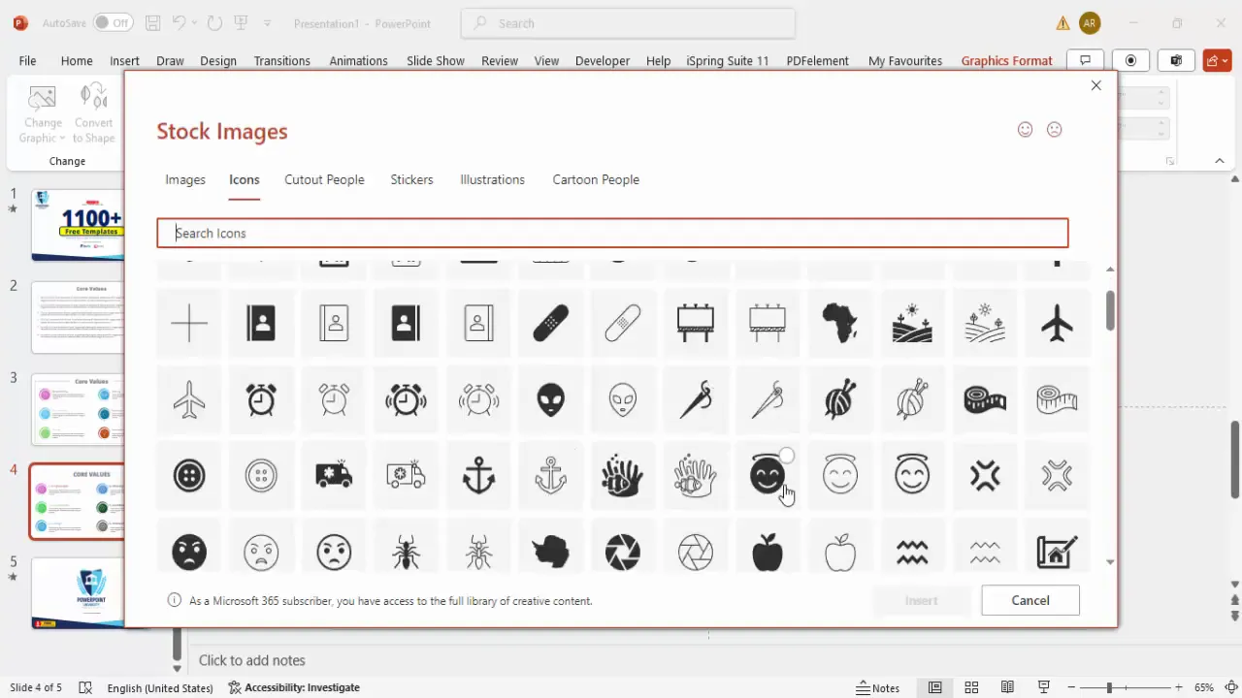Open the Animations ribbon tab
This screenshot has width=1242, height=698.
click(x=358, y=60)
